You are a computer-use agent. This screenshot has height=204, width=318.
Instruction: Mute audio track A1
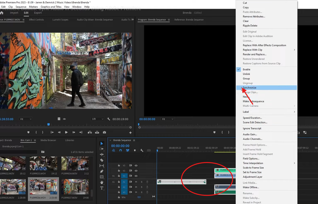point(136,182)
